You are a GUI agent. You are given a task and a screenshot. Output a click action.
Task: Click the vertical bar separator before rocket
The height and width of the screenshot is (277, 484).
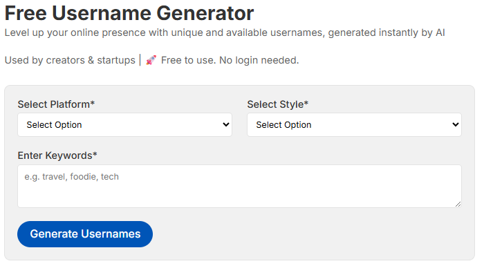[140, 60]
